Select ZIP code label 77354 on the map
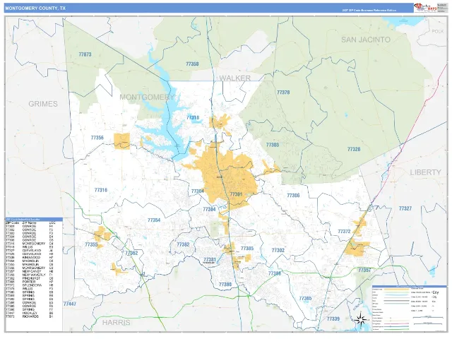This screenshot has height=339, width=452. click(154, 220)
